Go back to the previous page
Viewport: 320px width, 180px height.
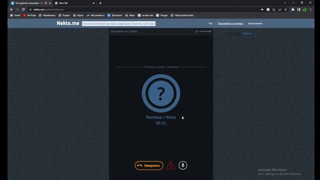(11, 9)
